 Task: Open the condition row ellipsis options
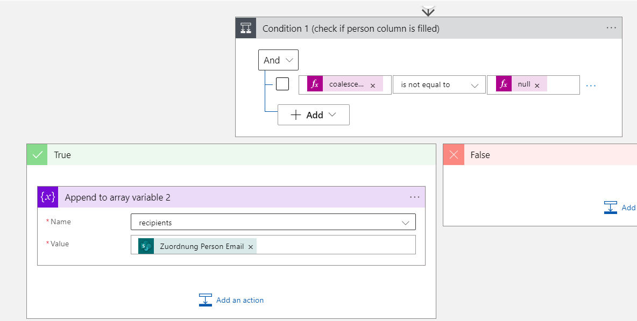(591, 85)
